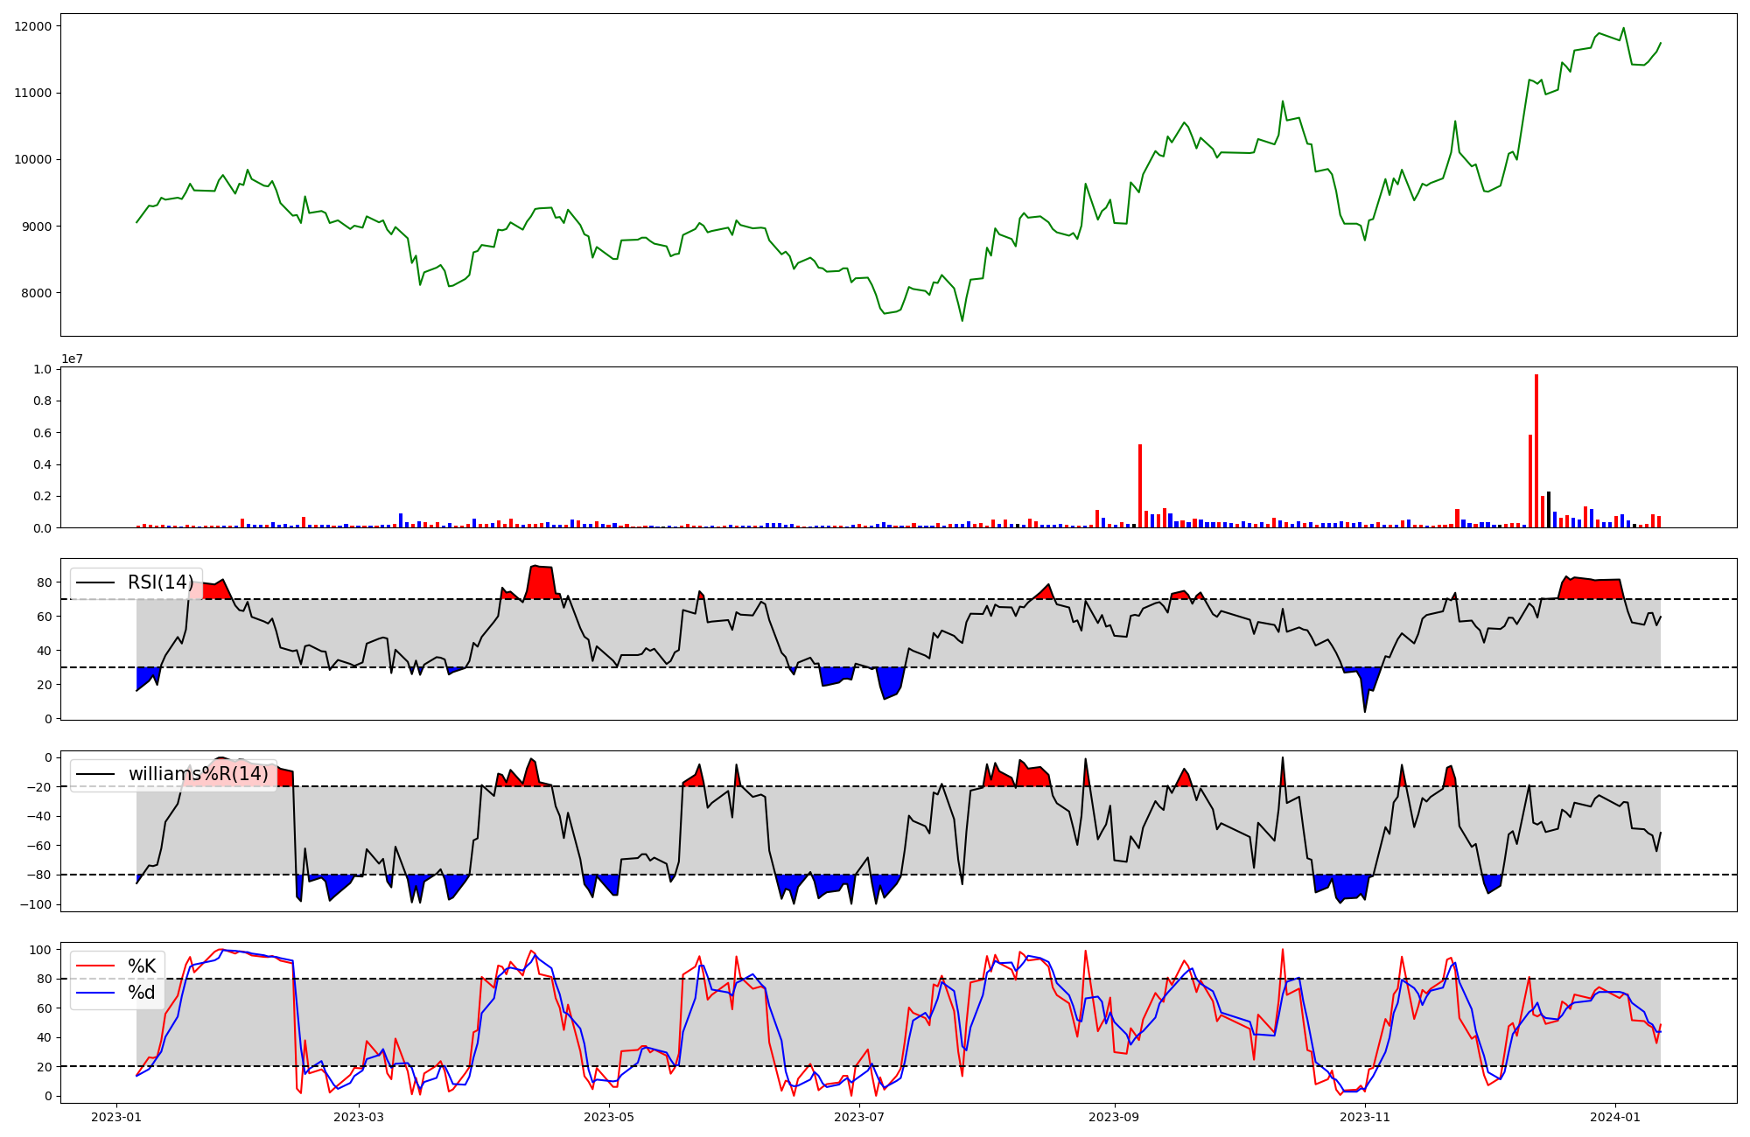Click the September 2023 red volume spike
Image resolution: width=1750 pixels, height=1137 pixels.
pos(1140,485)
